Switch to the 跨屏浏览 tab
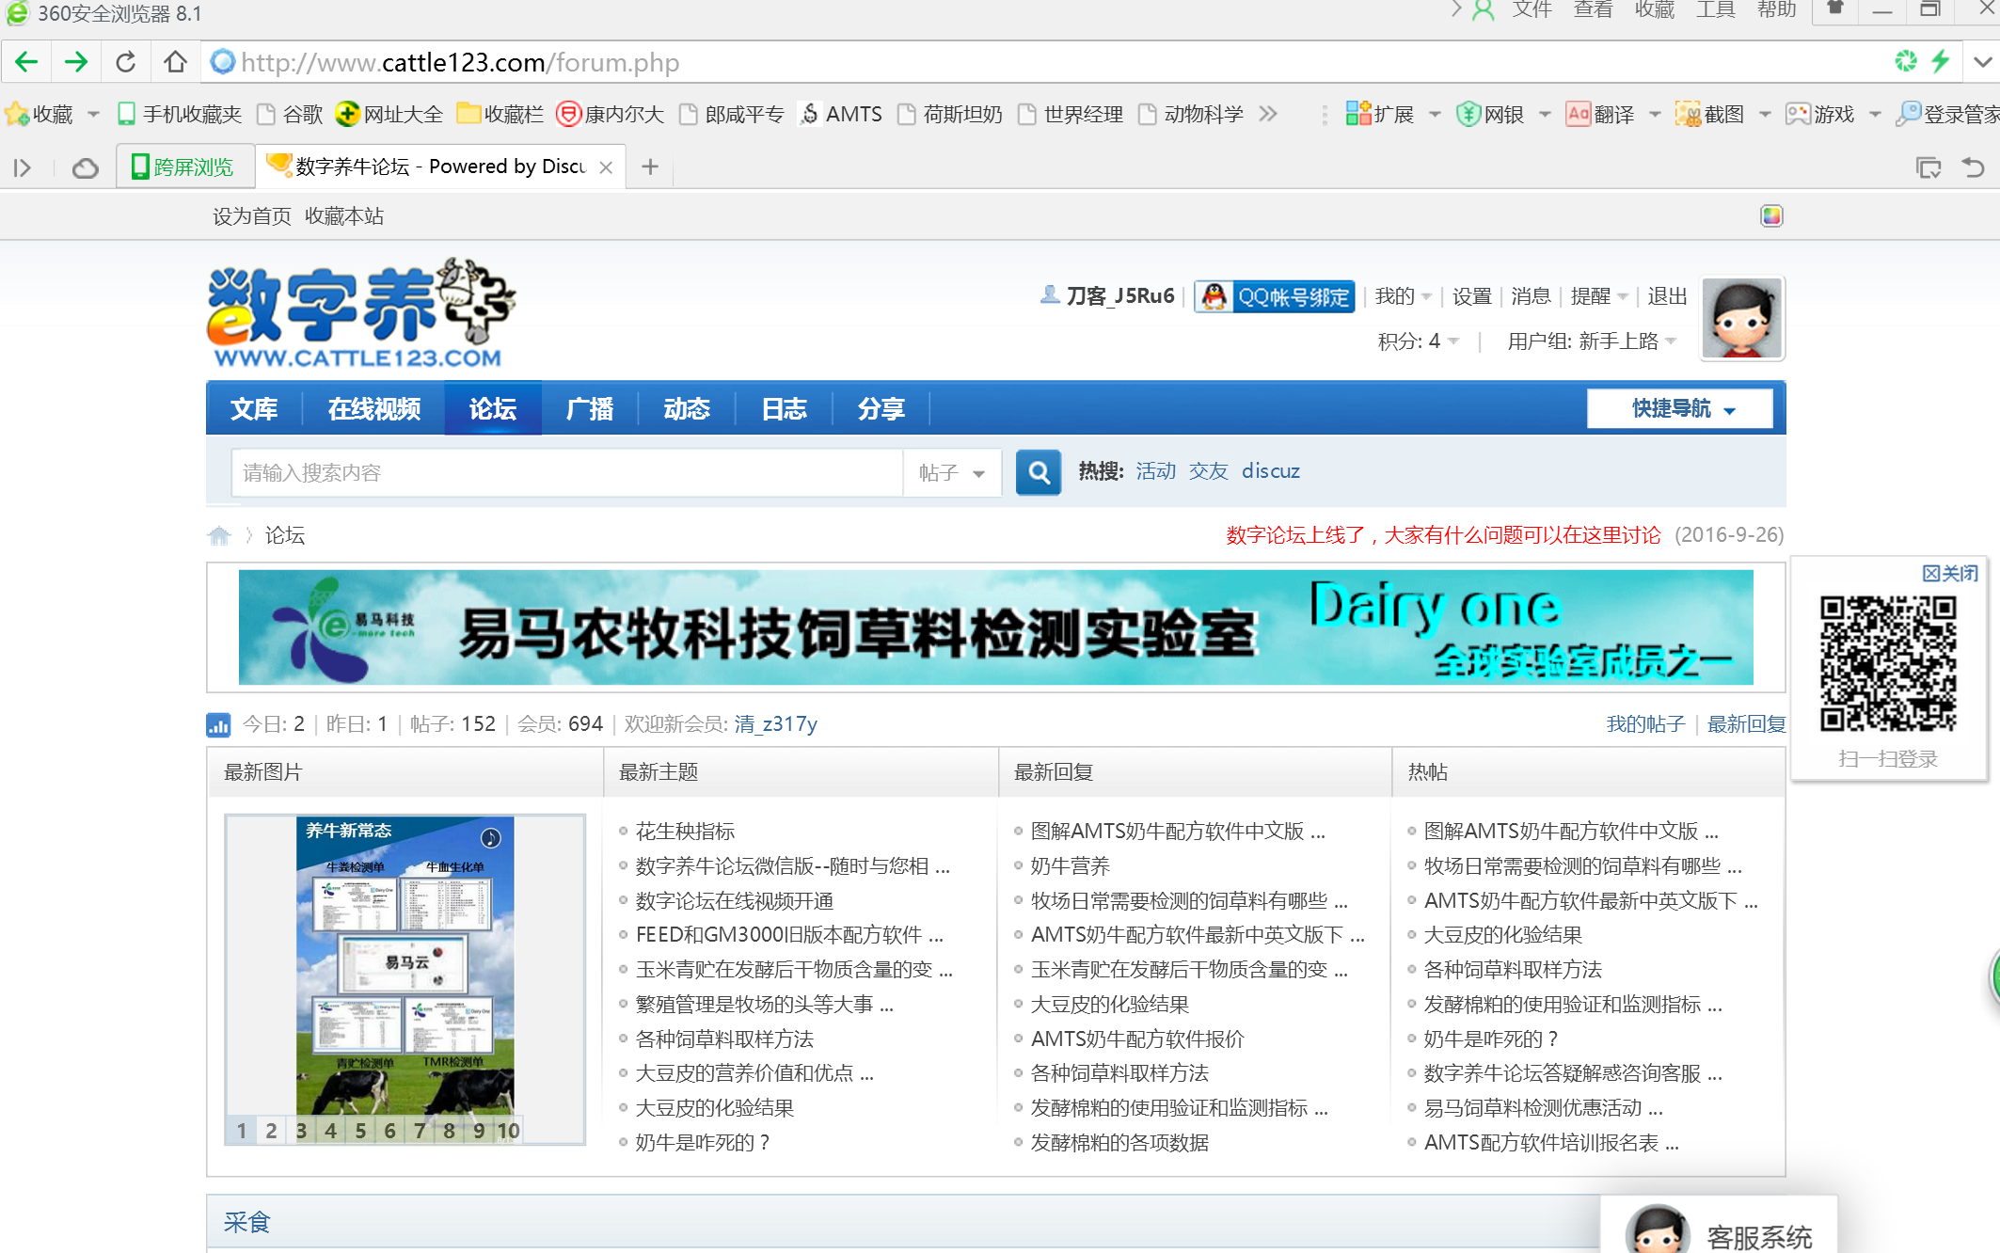Viewport: 2000px width, 1253px height. 185,167
